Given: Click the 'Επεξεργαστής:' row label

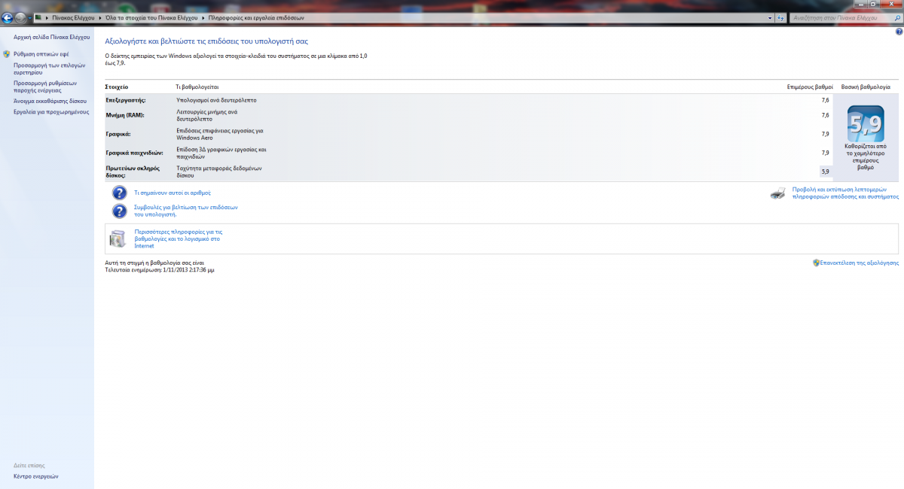Looking at the screenshot, I should (126, 99).
